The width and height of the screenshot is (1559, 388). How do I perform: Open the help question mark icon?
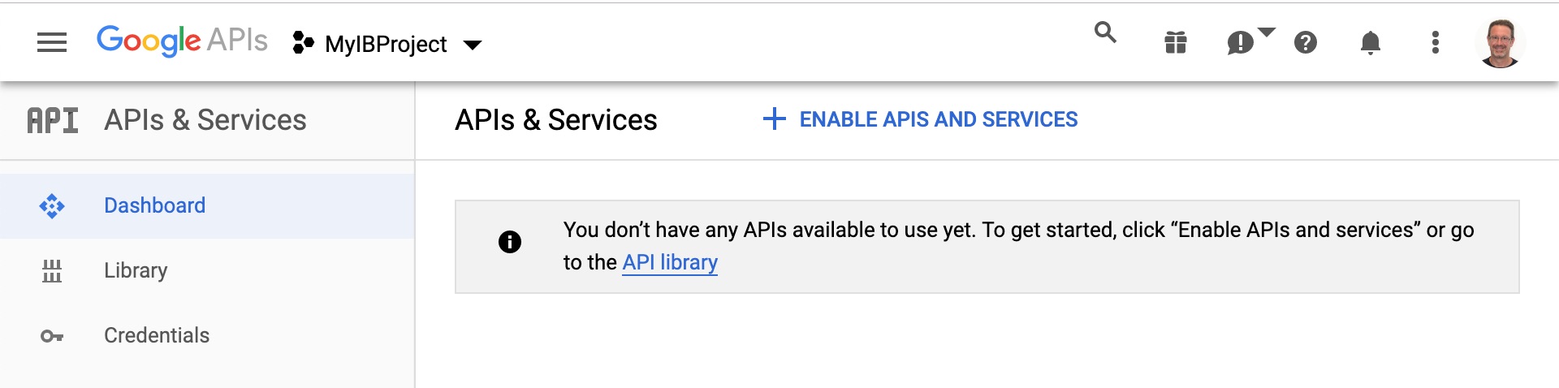tap(1305, 42)
